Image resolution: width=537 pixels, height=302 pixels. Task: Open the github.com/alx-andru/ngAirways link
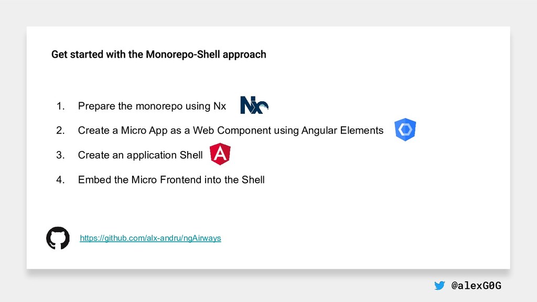150,238
